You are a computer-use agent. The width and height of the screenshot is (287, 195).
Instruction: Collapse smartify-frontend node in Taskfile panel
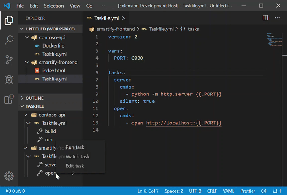click(25, 148)
